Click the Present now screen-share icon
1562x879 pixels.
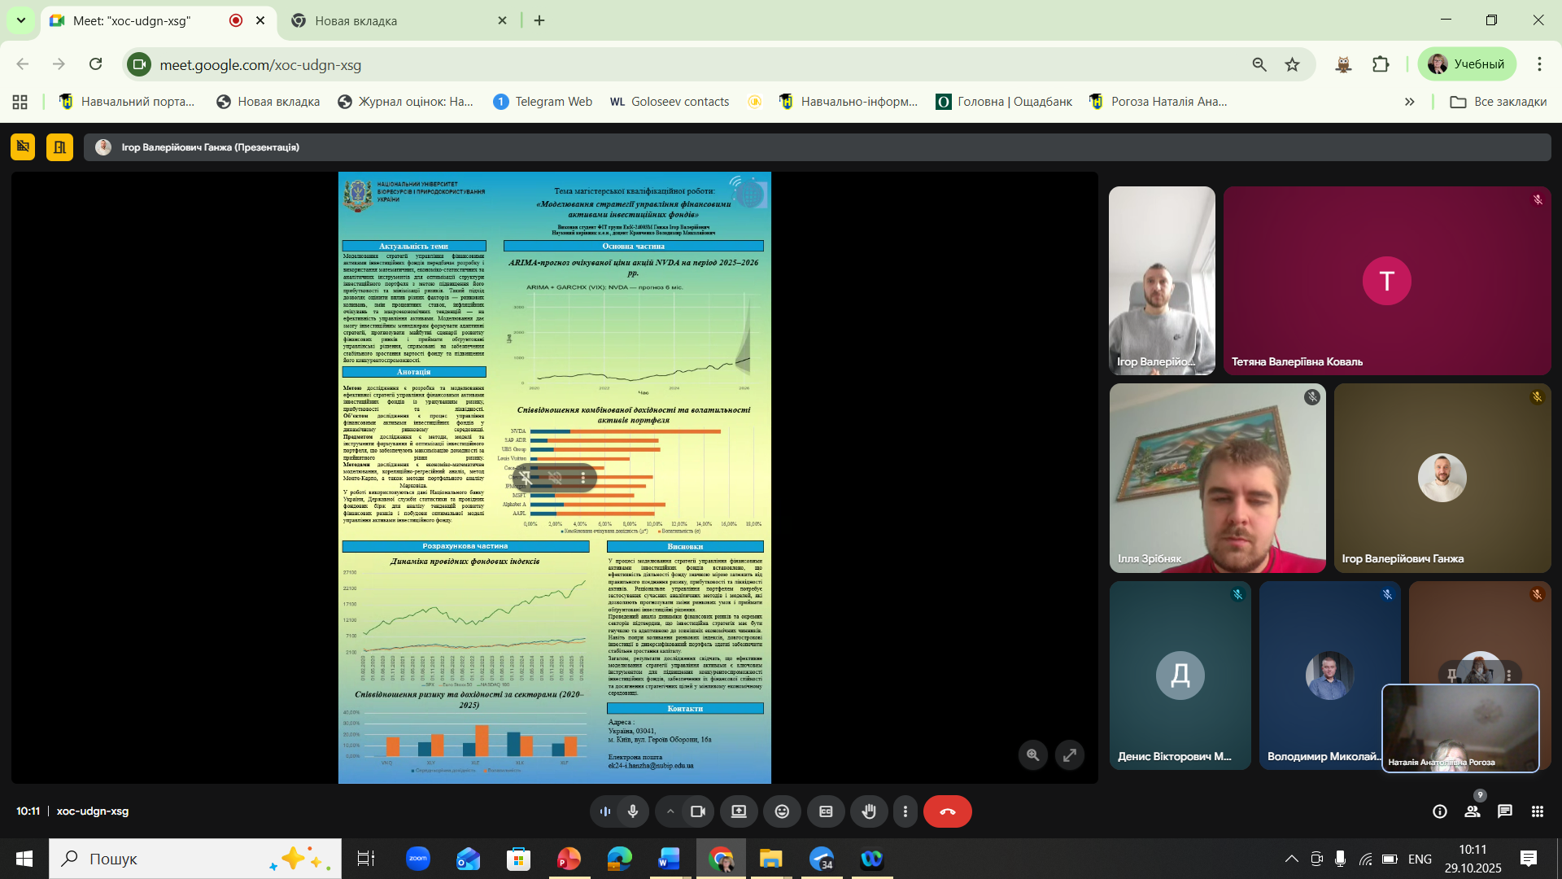coord(739,811)
